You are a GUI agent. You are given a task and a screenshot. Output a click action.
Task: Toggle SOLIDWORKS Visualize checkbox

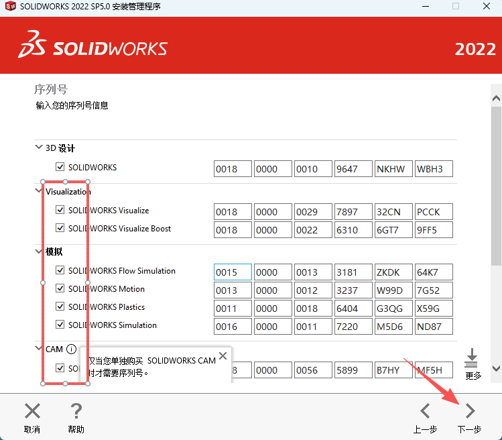60,210
